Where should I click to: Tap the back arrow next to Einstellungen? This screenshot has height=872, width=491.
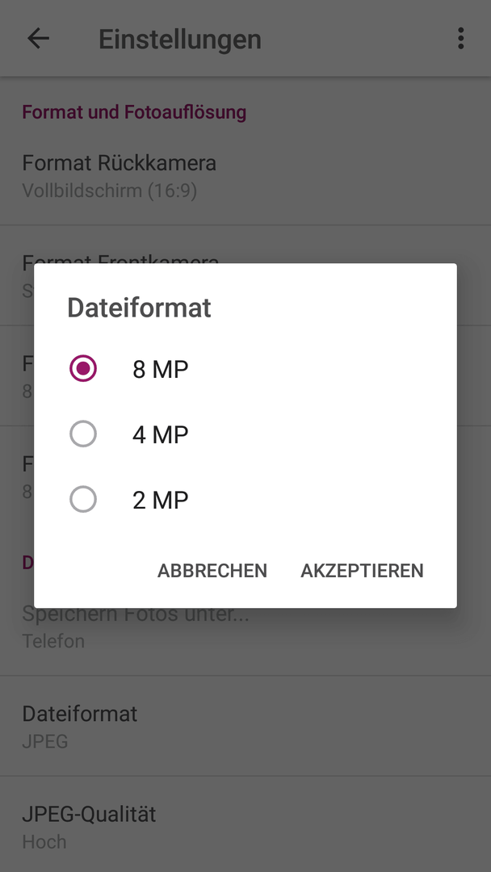click(x=39, y=39)
